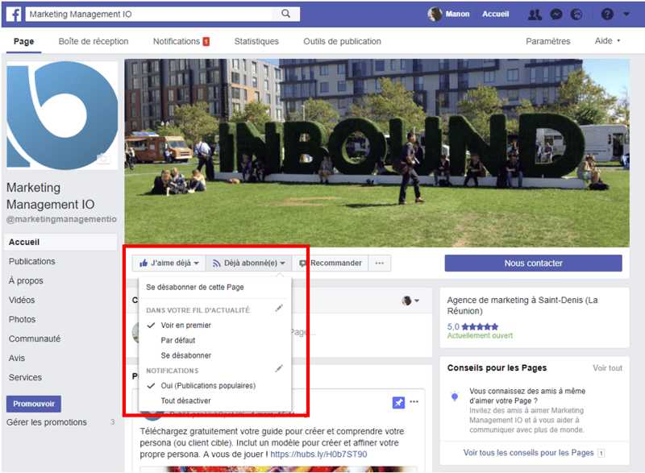Open Outils de publication tab
This screenshot has width=645, height=473.
pos(342,42)
